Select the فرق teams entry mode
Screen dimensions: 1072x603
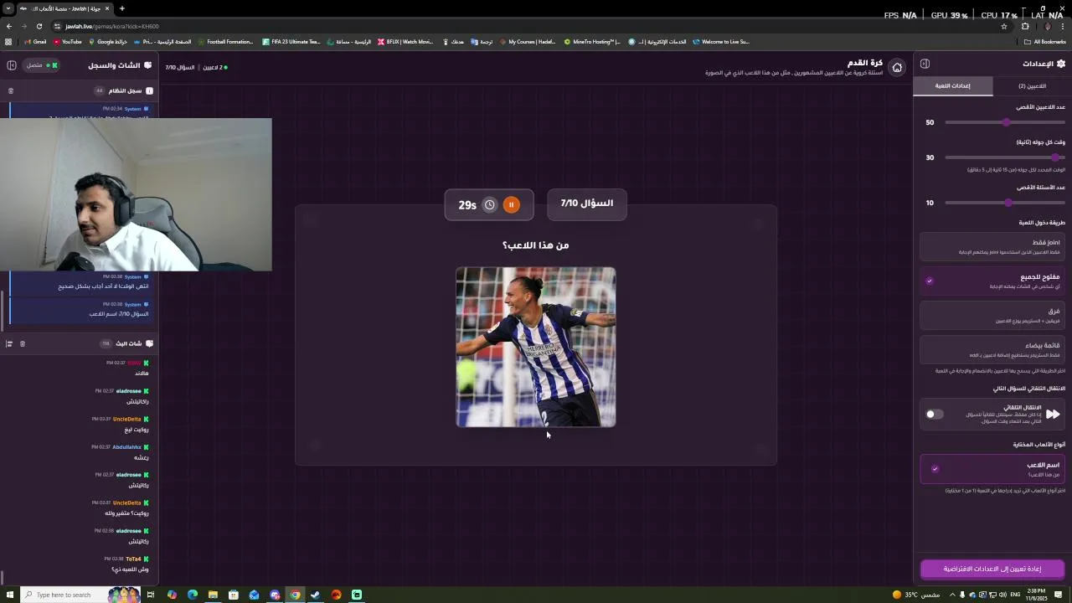pos(992,315)
